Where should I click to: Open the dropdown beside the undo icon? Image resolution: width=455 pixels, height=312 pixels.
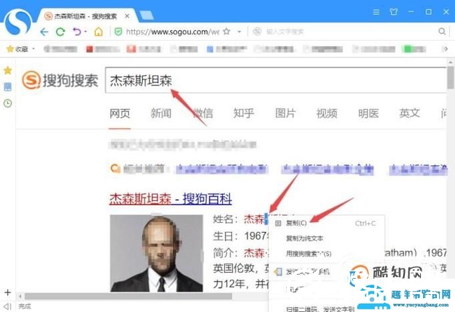(x=85, y=31)
